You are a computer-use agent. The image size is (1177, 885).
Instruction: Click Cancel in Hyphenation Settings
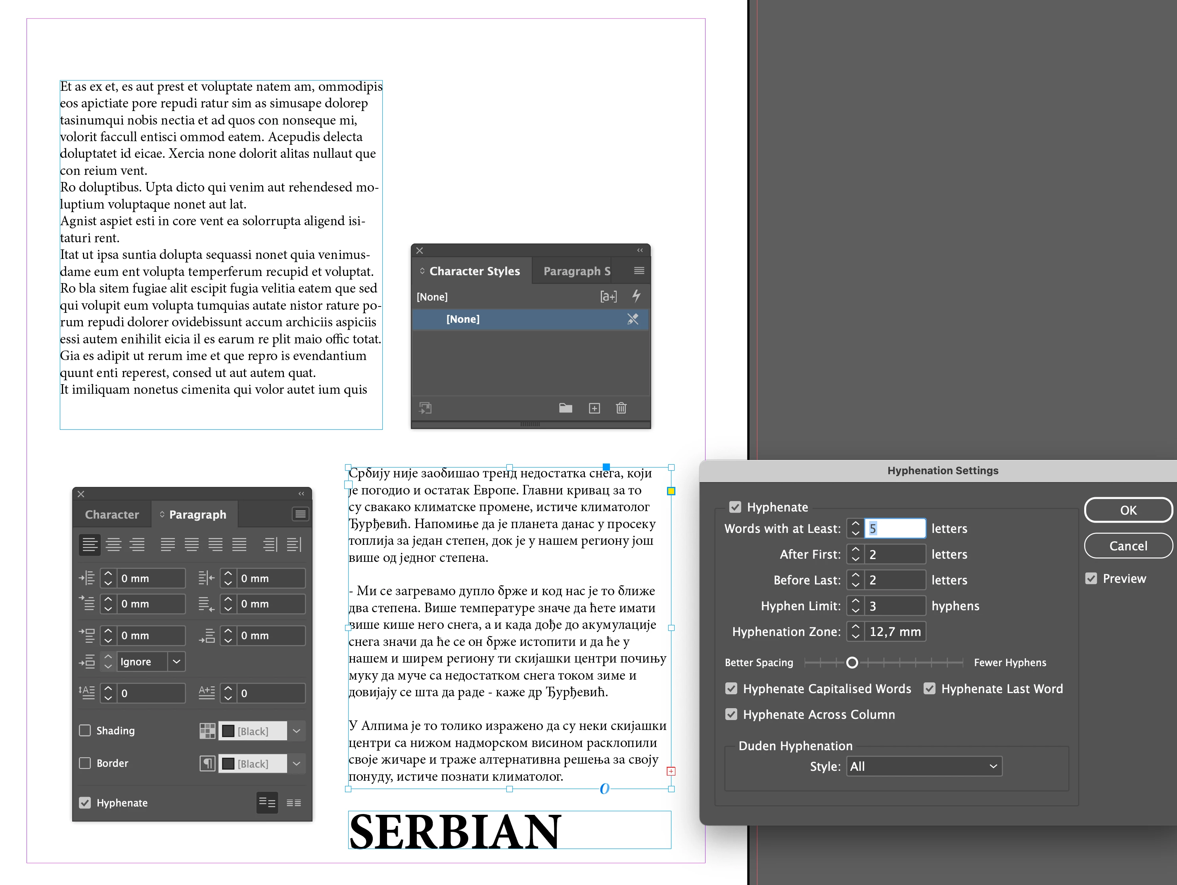[x=1127, y=546]
